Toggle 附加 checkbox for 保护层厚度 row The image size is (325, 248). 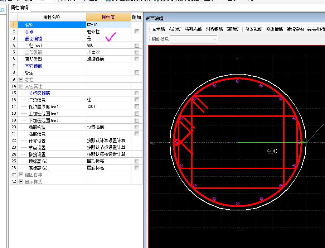(137, 107)
